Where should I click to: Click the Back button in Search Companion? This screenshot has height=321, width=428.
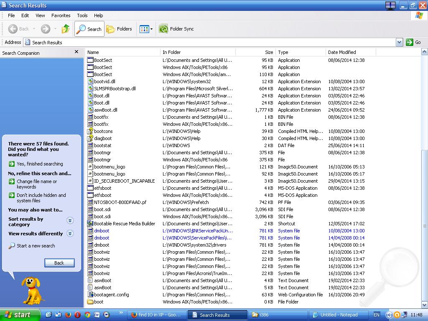coord(59,263)
